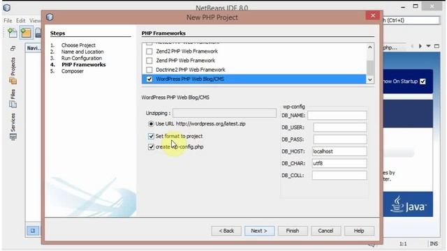Click the Back button
The width and height of the screenshot is (447, 251).
(x=226, y=231)
